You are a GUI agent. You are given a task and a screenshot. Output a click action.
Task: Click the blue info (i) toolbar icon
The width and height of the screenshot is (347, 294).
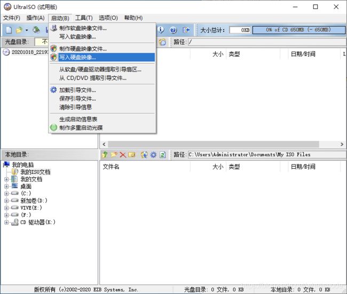pos(161,30)
